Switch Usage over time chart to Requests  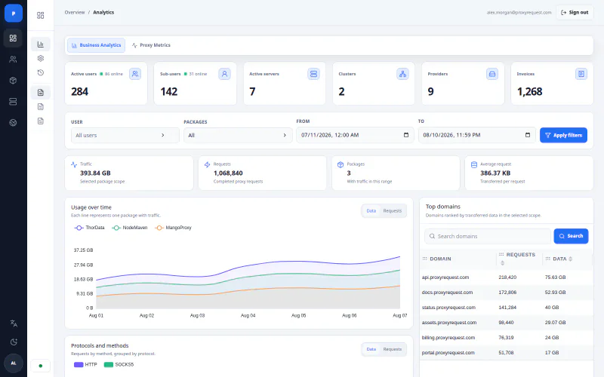393,211
